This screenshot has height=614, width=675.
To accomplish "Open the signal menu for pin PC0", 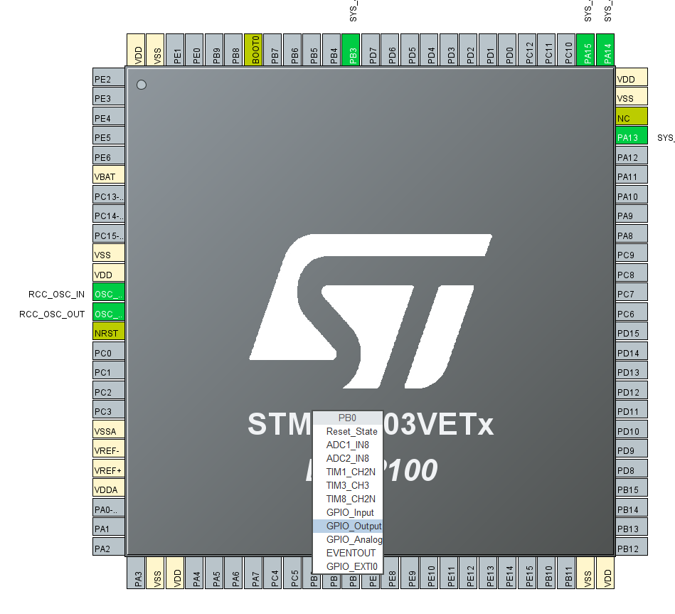I will tap(107, 352).
